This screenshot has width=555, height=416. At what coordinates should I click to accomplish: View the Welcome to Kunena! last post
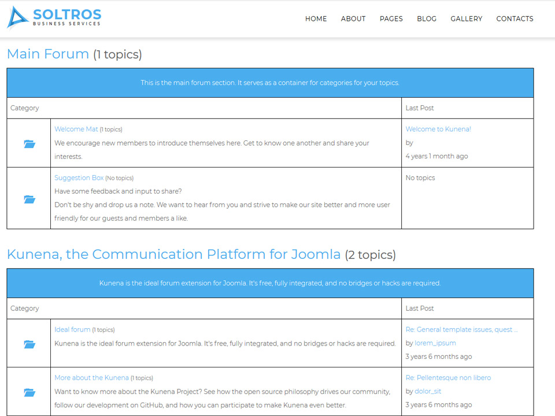click(x=438, y=129)
